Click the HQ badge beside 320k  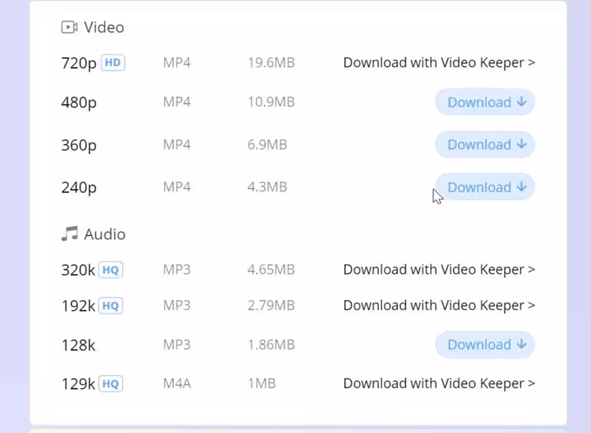pyautogui.click(x=111, y=270)
